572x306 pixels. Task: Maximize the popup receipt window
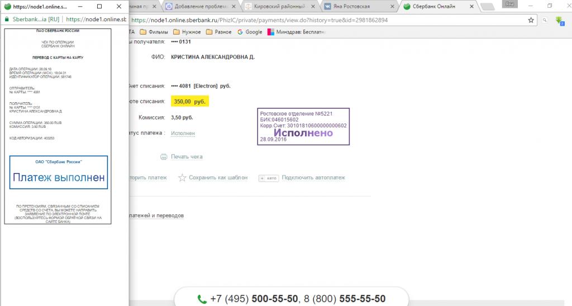pyautogui.click(x=99, y=6)
